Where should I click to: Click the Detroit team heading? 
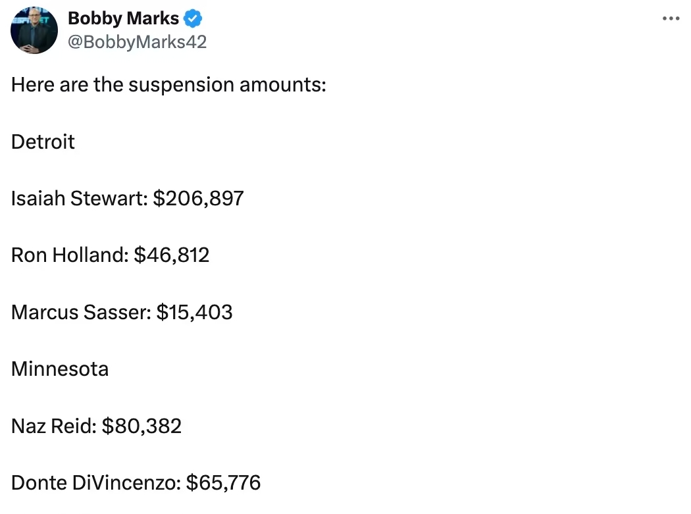pos(43,141)
